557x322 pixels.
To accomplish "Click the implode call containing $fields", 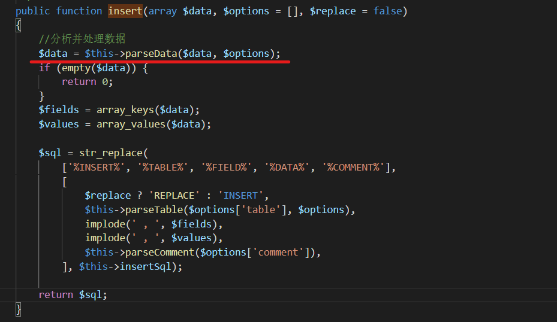I will (106, 224).
